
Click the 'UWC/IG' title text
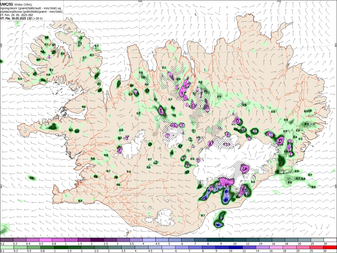[6, 4]
